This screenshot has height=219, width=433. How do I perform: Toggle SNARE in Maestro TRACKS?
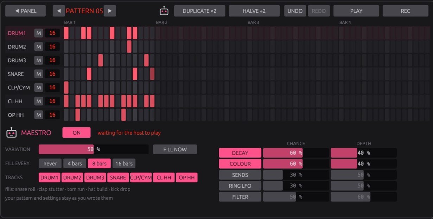118,178
